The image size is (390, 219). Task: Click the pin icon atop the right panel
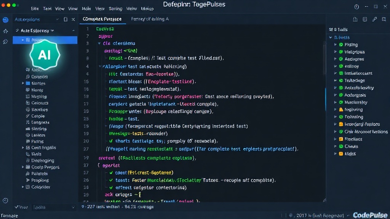click(x=374, y=19)
